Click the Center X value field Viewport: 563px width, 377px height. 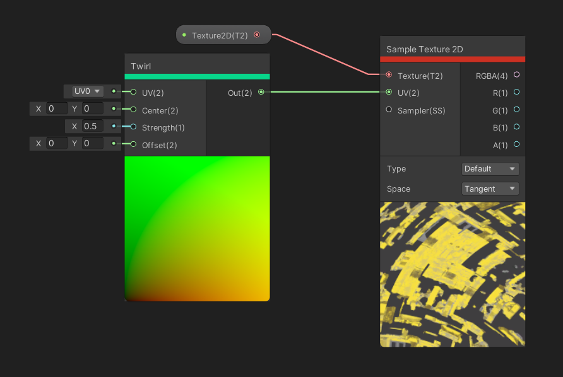pyautogui.click(x=57, y=109)
